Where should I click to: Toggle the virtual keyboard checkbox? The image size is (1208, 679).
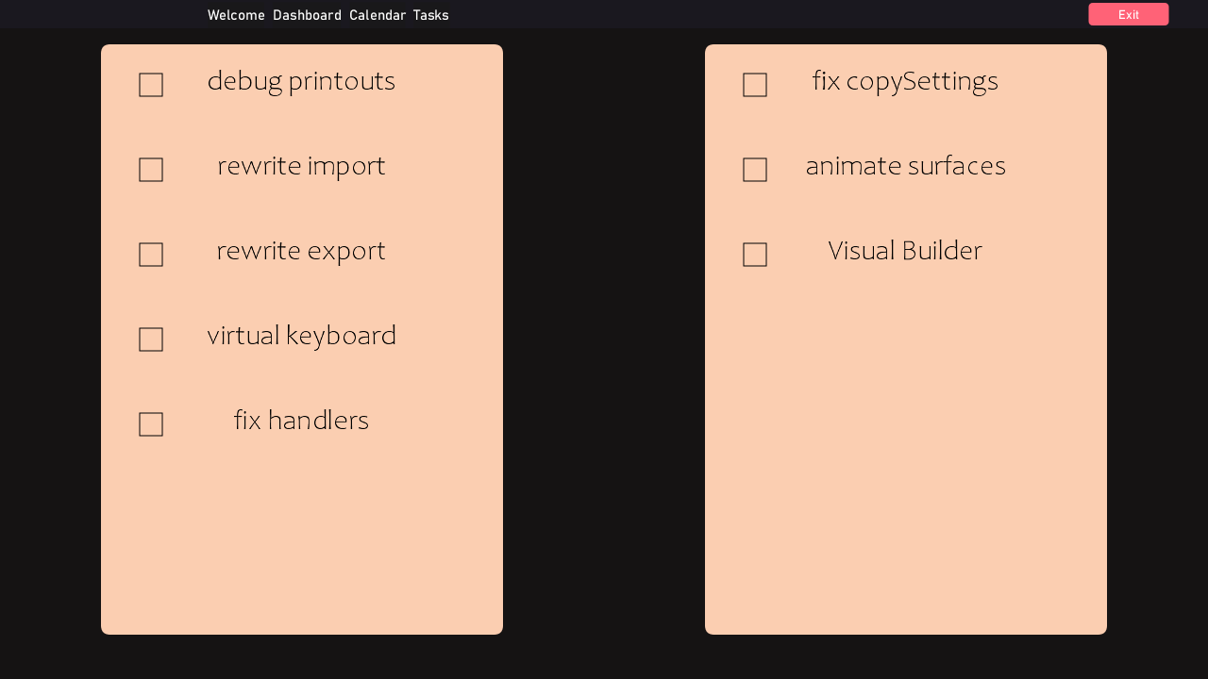pos(151,339)
